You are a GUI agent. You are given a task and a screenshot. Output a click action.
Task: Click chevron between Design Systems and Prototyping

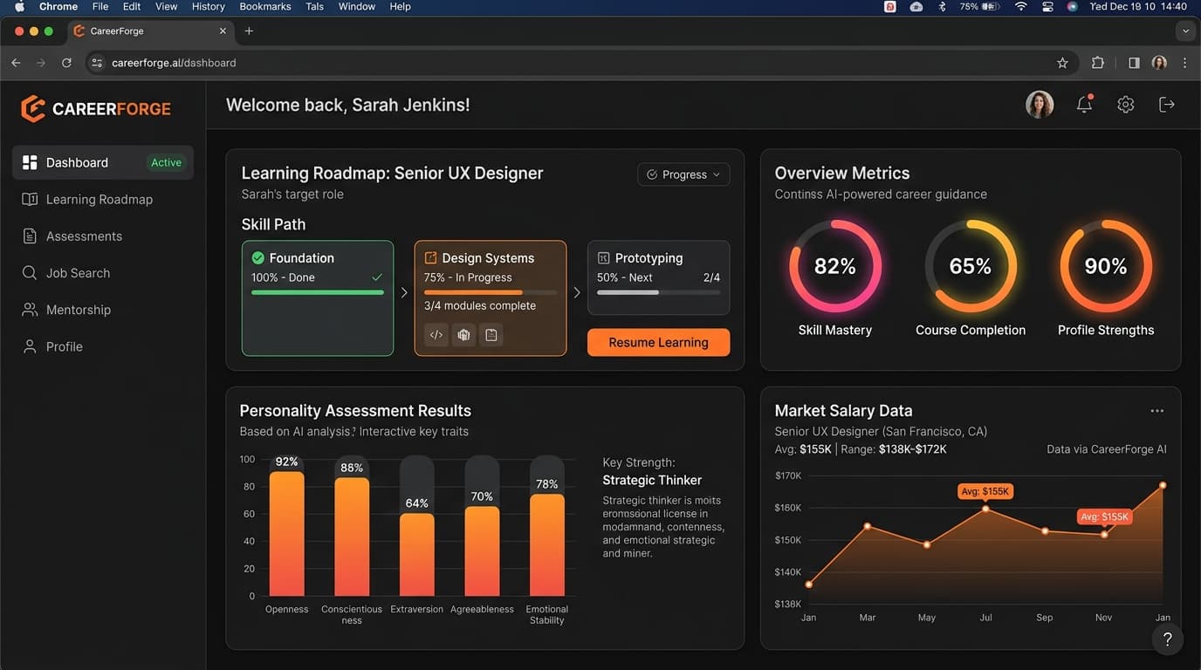tap(577, 293)
